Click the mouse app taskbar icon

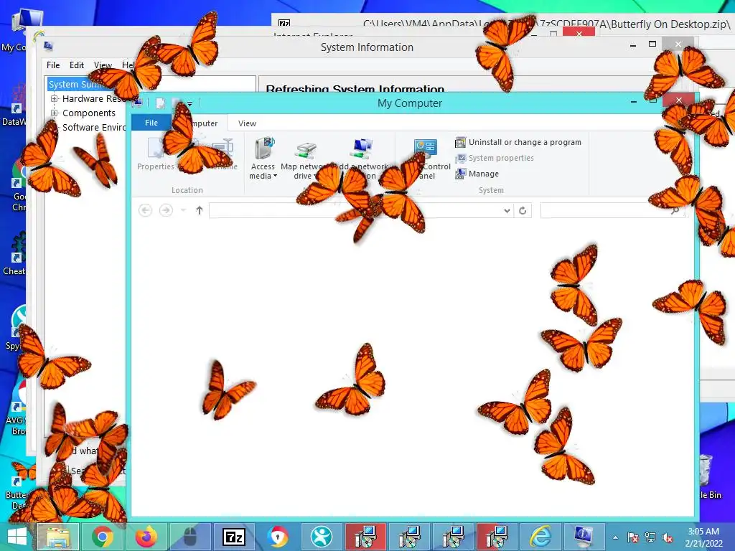(x=189, y=537)
